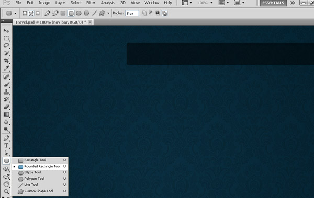Pick Custom Shape in options bar

click(102, 13)
